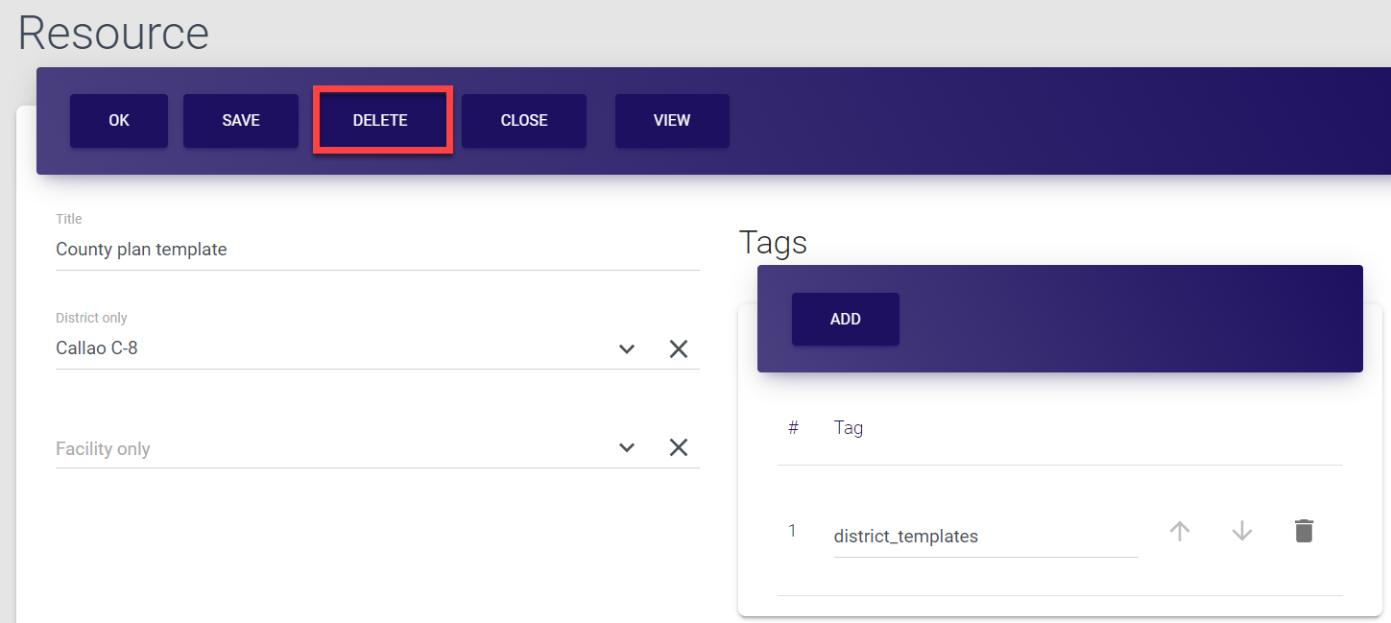Delete the district_templates tag via trash icon
This screenshot has height=623, width=1391.
(1304, 531)
